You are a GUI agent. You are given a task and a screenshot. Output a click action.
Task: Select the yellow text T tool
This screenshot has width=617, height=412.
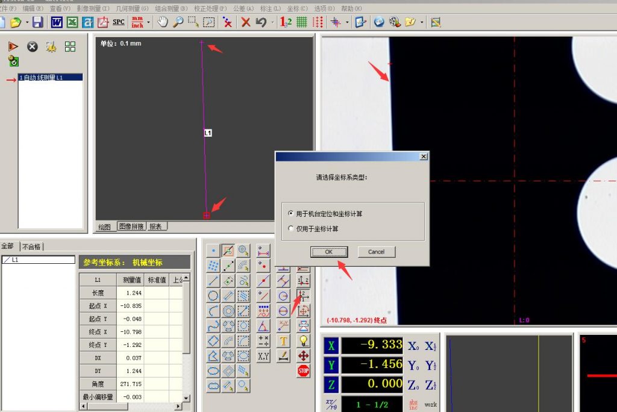click(283, 341)
